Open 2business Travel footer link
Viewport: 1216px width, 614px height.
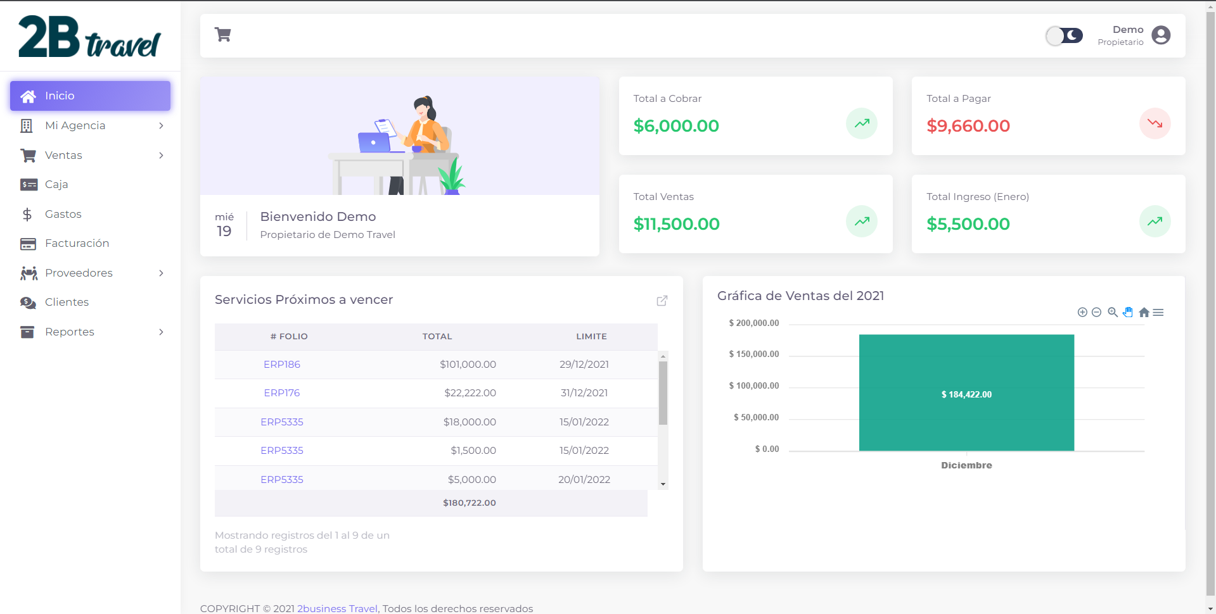pos(337,608)
